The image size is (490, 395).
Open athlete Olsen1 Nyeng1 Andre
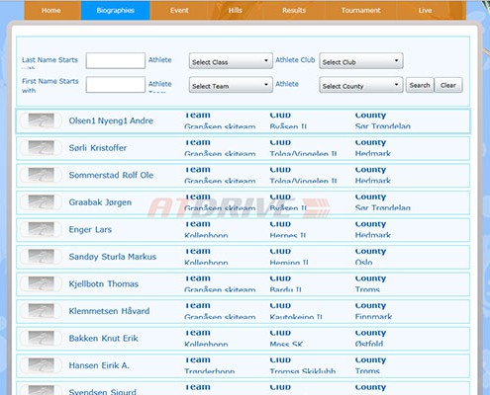(x=111, y=120)
